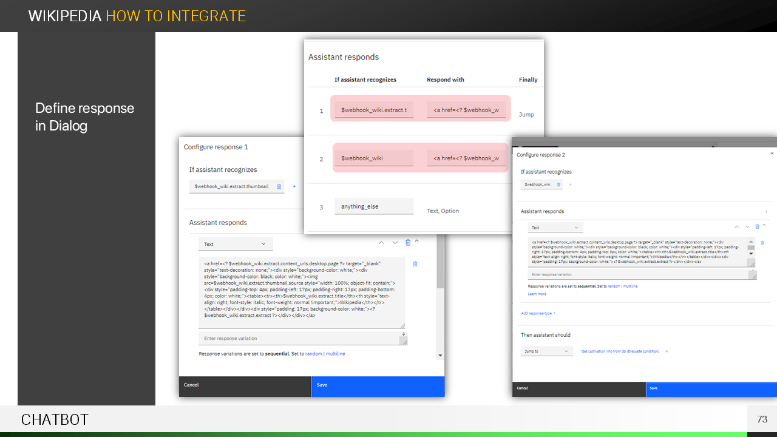Open the Text response type dropdown in response 1
The image size is (777, 437).
click(236, 244)
